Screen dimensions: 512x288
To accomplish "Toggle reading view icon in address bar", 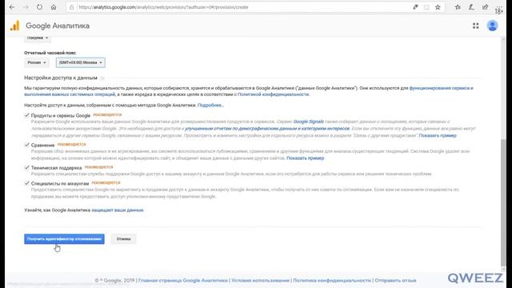I will tap(426, 7).
